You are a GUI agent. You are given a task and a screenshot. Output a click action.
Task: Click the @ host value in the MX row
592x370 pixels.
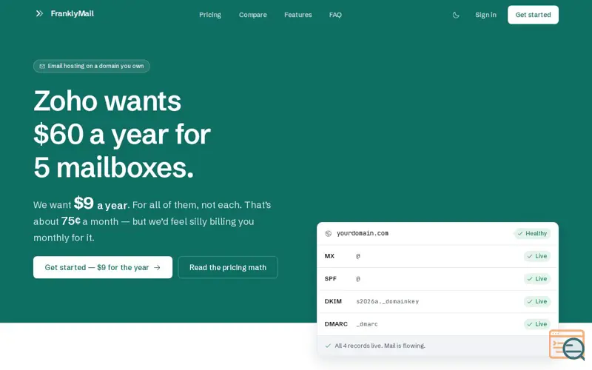click(358, 256)
